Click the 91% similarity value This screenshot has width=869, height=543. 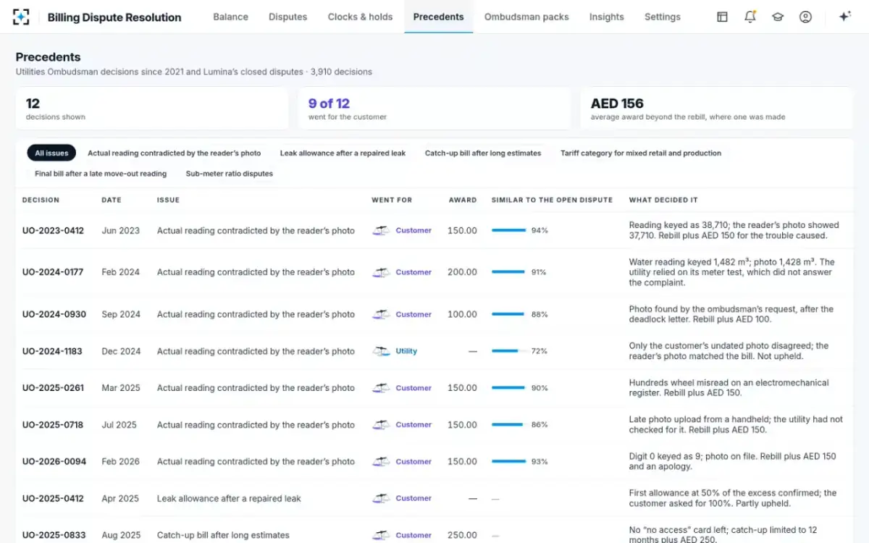pos(539,272)
